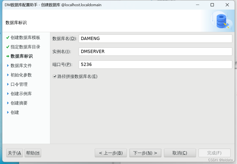
Task: Click the 数据库名(D): label
Action: pos(65,39)
